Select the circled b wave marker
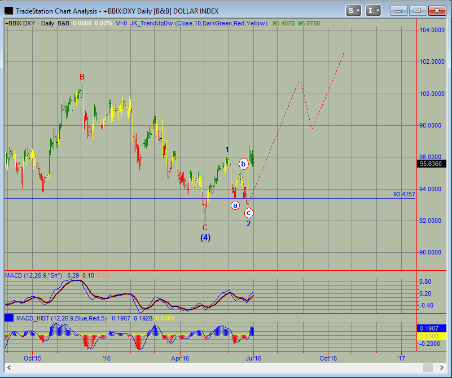 tap(243, 164)
